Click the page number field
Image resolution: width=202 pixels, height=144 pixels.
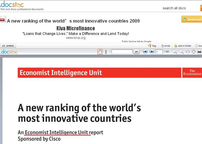coord(159,52)
